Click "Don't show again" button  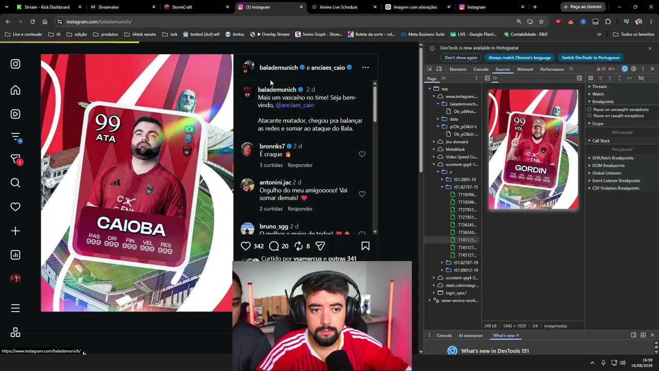click(461, 58)
